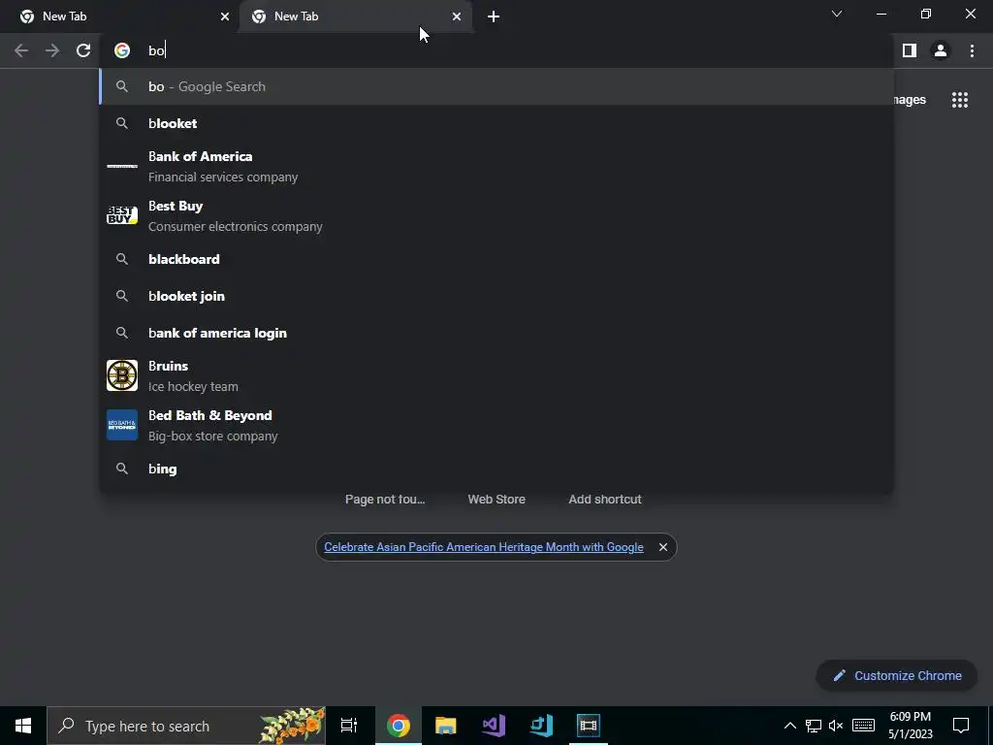Click the network status tray icon
Screen dimensions: 993x745
814,726
